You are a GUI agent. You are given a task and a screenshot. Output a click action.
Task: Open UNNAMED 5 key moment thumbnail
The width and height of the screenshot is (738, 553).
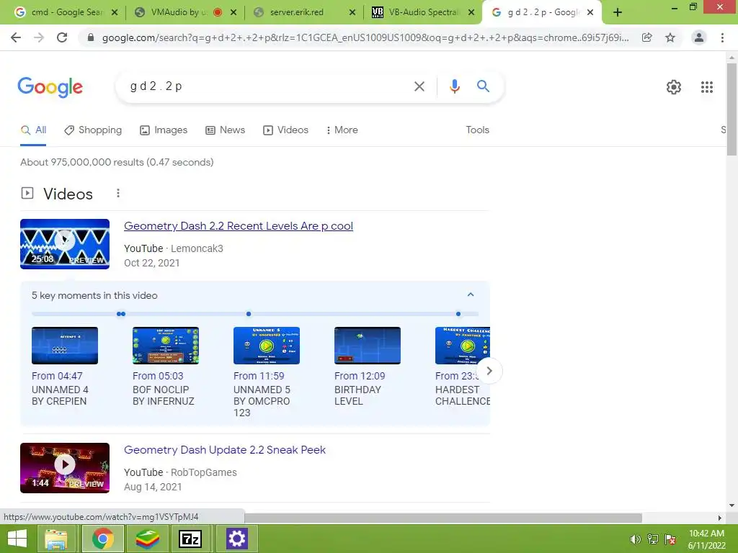click(x=267, y=346)
